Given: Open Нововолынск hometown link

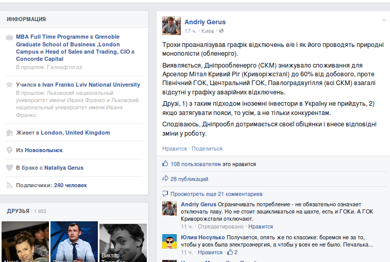Looking at the screenshot, I should 44,150.
